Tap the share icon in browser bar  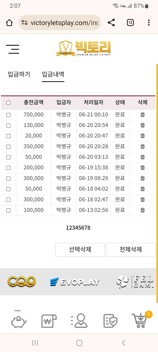point(111,23)
